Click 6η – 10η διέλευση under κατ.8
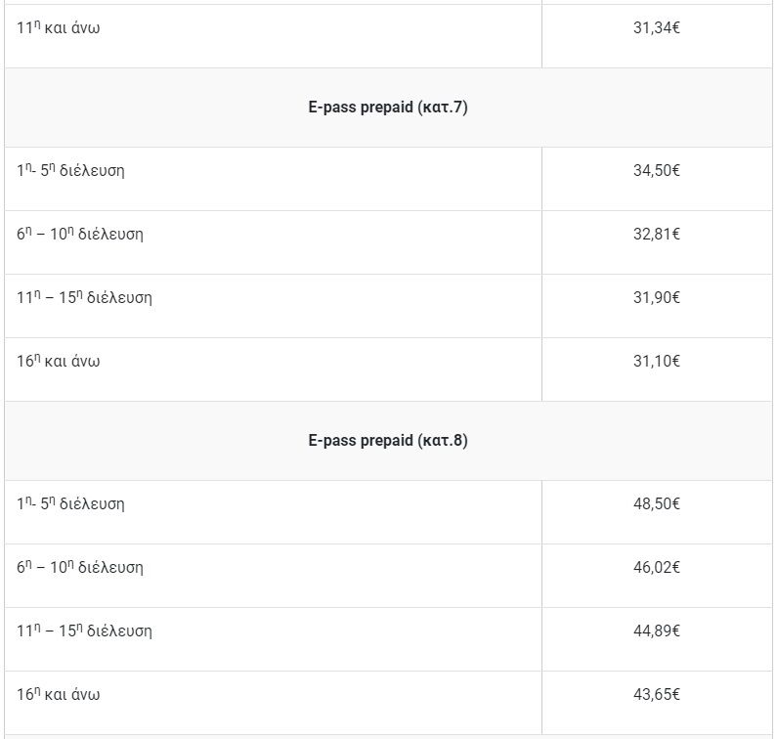This screenshot has height=739, width=777. pyautogui.click(x=80, y=567)
